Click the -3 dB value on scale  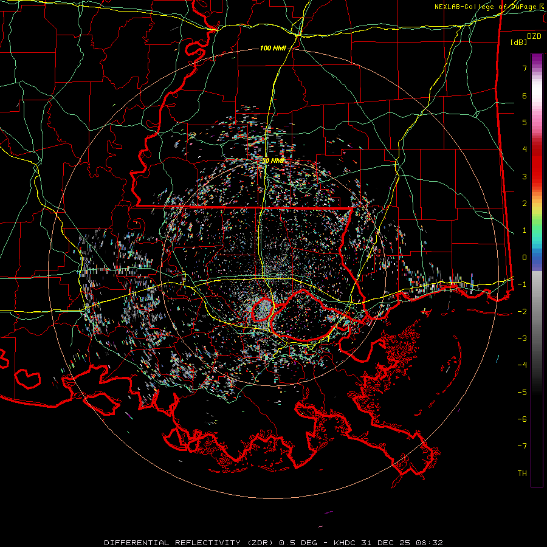(x=522, y=339)
